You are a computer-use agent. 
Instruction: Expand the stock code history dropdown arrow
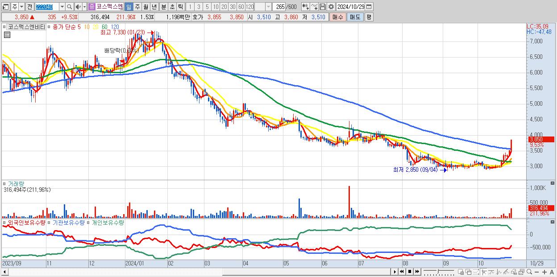pos(62,7)
